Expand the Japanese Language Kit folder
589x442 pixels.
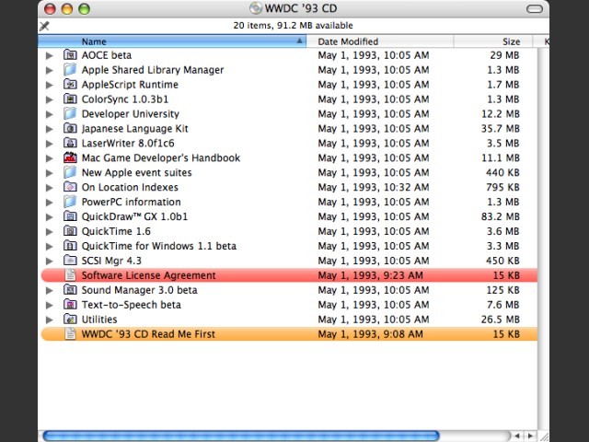(49, 129)
